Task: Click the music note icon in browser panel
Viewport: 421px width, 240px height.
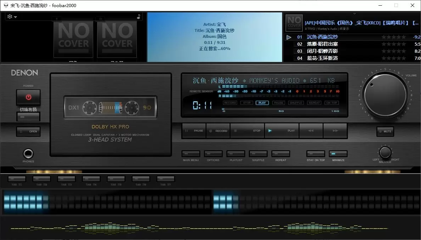Action: coord(139,17)
